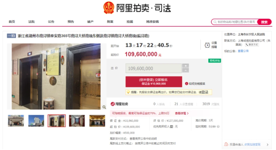Focus the search input field
The image size is (276, 150).
tap(236, 22)
